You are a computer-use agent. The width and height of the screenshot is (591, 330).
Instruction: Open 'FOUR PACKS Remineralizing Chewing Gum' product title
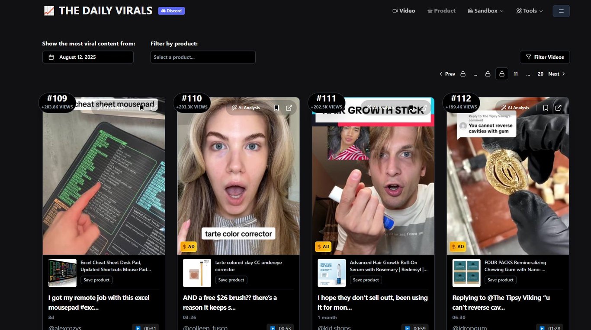515,266
